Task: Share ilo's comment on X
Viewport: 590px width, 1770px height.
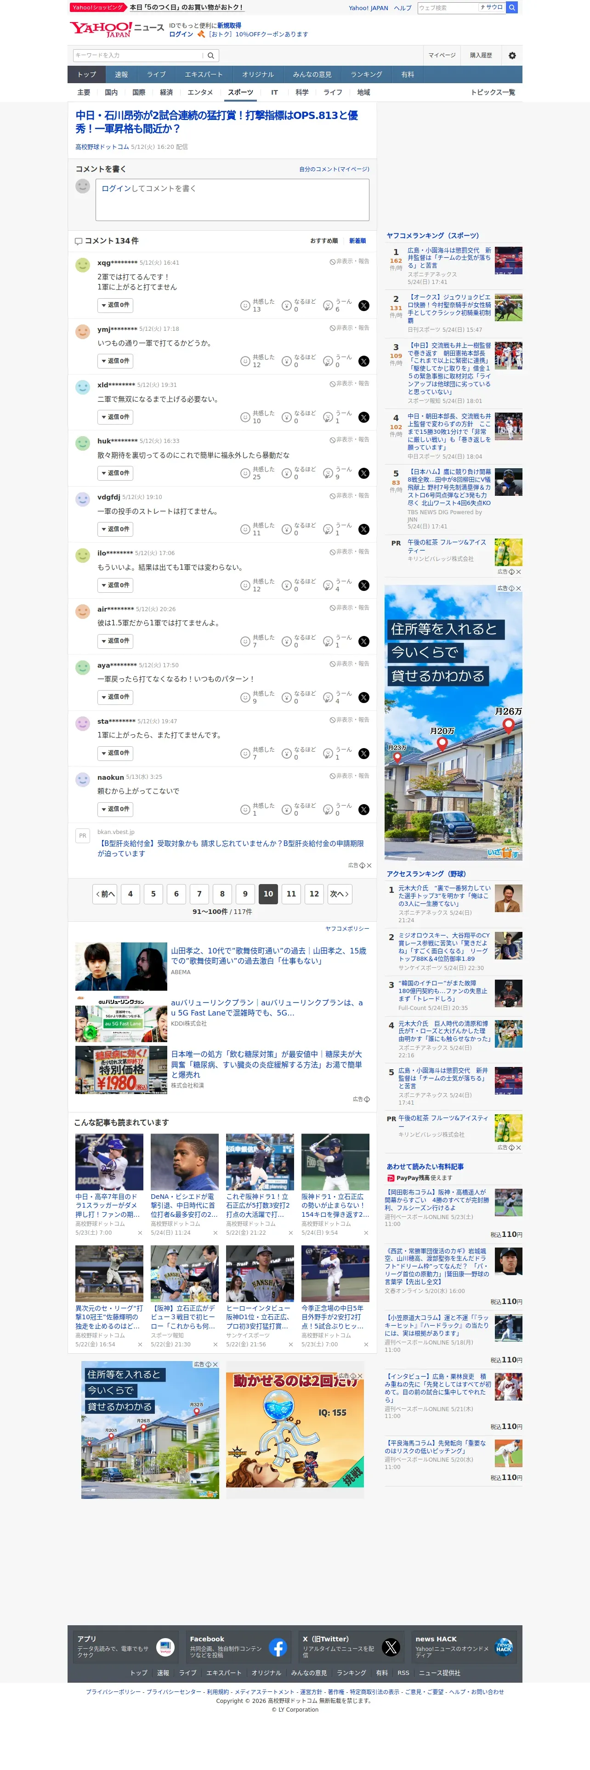Action: 364,585
